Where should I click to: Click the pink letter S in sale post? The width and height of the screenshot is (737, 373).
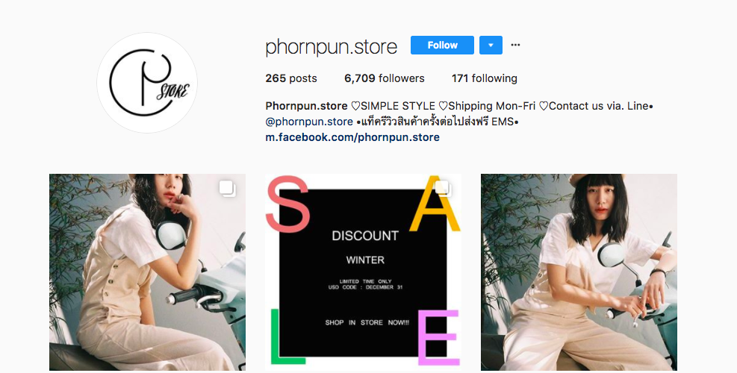click(287, 204)
